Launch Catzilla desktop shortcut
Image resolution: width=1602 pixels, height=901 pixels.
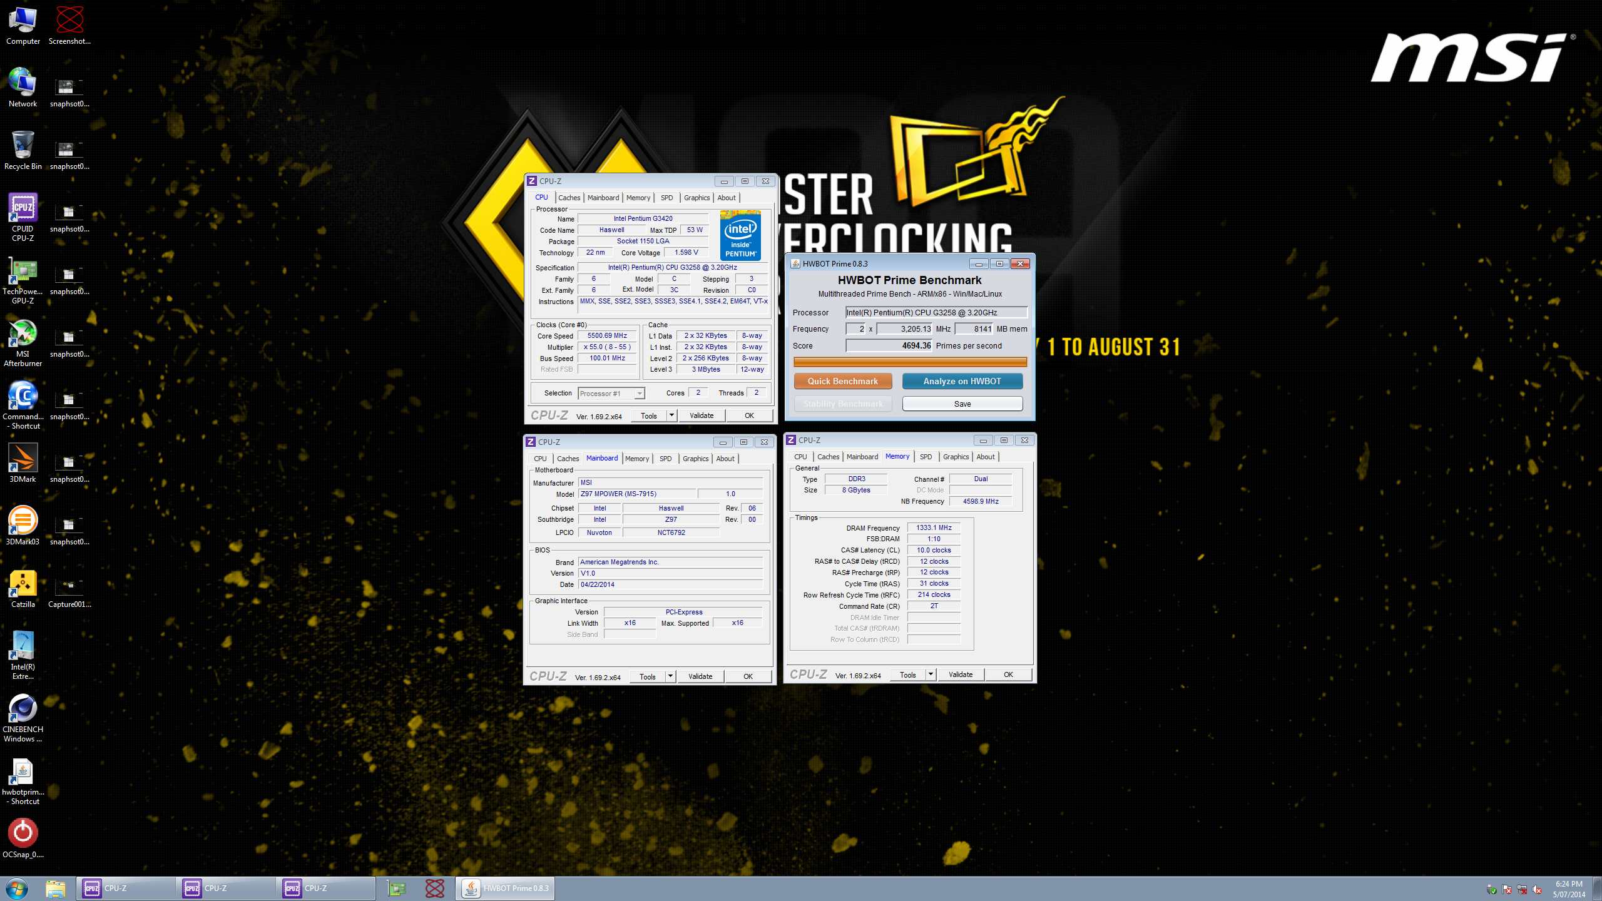click(23, 588)
